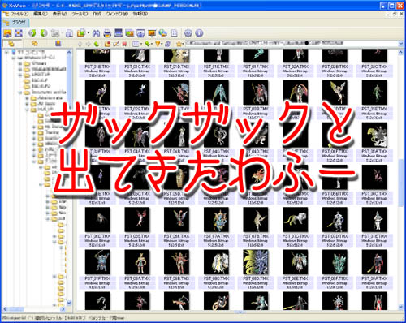Click the Rename file icon
Screen dimensions: 406x323
coord(116,44)
